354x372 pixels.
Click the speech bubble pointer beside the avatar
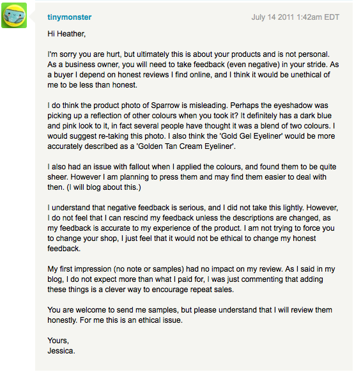coord(33,17)
